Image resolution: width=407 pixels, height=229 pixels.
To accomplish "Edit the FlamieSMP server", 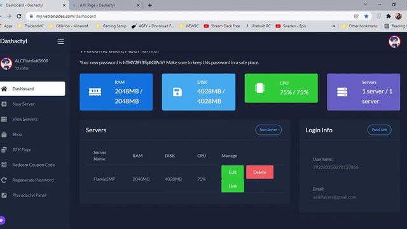I will coord(233,172).
